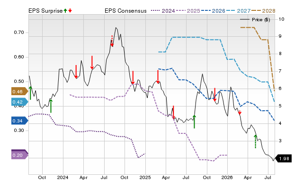Click the red down arrow in EPS Surprise legend
This screenshot has width=303, height=180.
70,10
